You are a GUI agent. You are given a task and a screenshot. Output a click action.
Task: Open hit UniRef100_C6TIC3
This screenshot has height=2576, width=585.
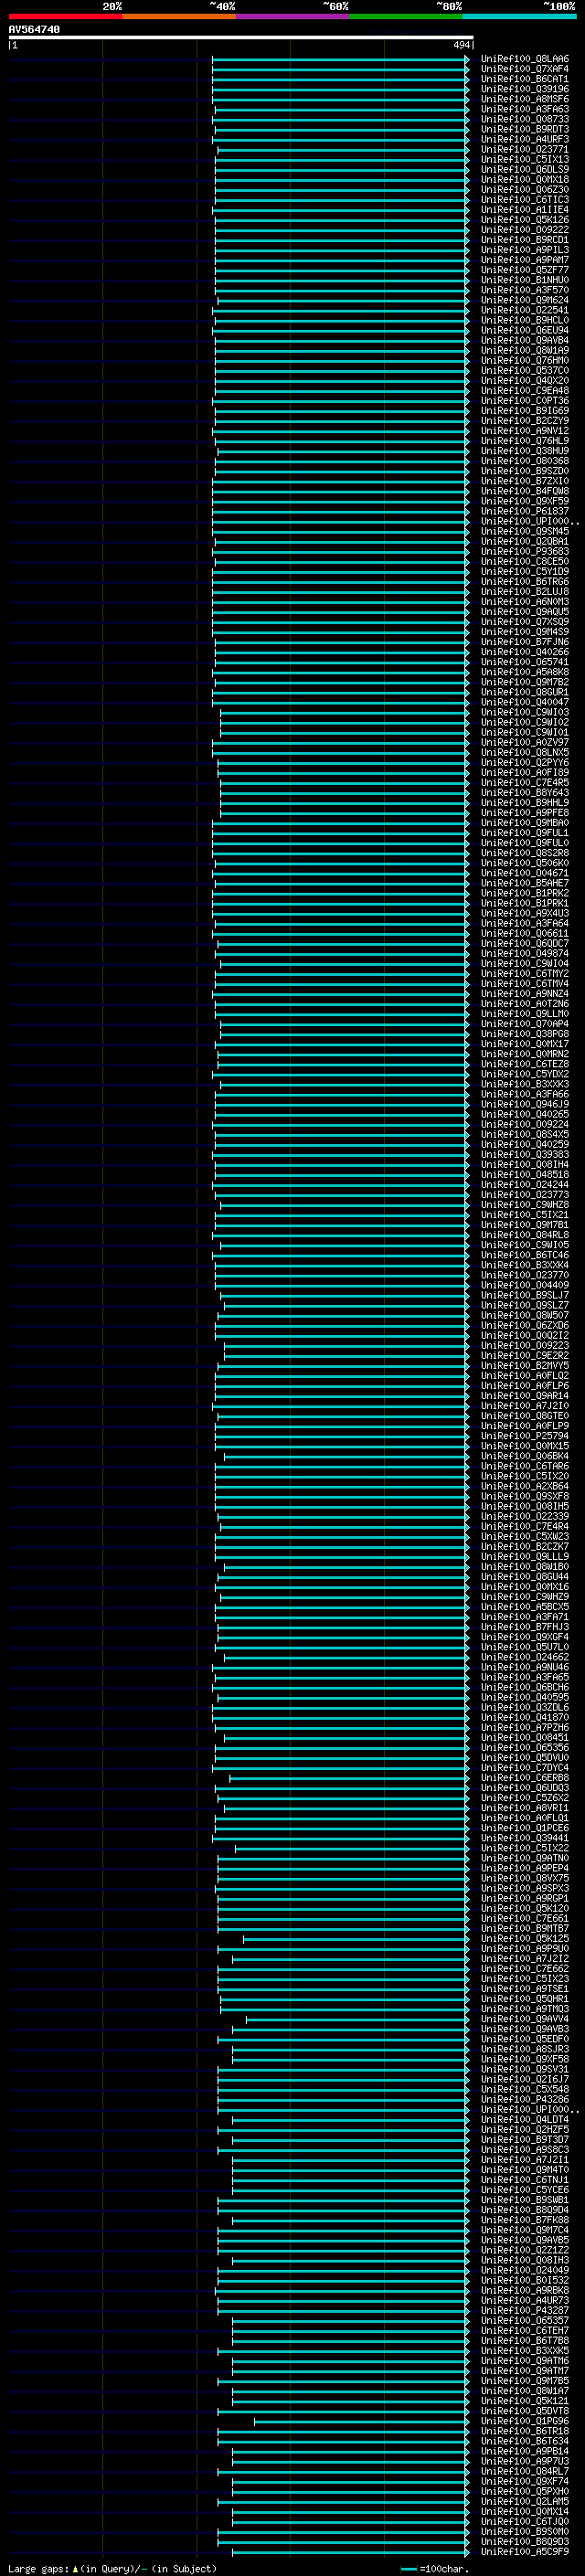pos(524,199)
